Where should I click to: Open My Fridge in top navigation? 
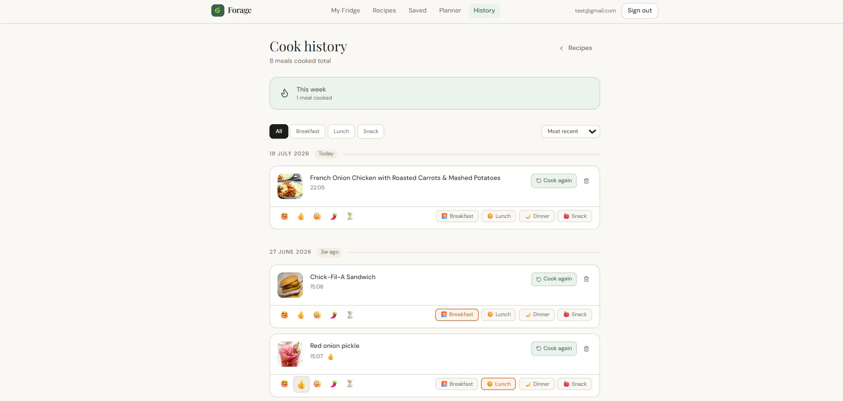coord(345,10)
